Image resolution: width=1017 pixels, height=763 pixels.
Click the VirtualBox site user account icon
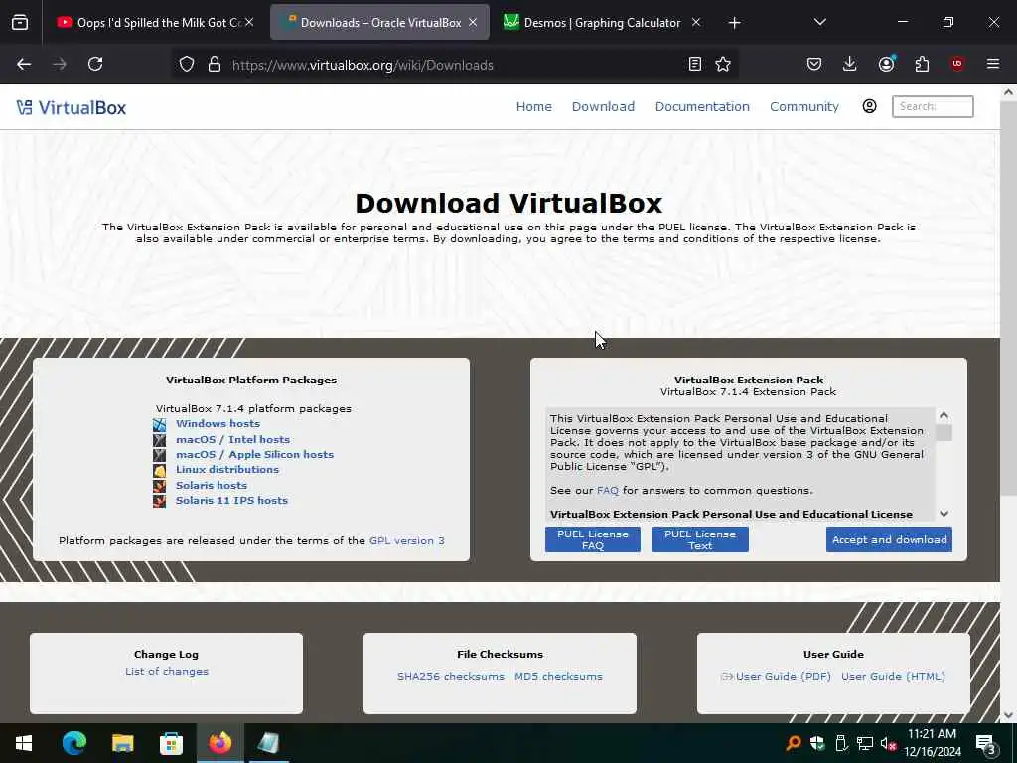(869, 106)
